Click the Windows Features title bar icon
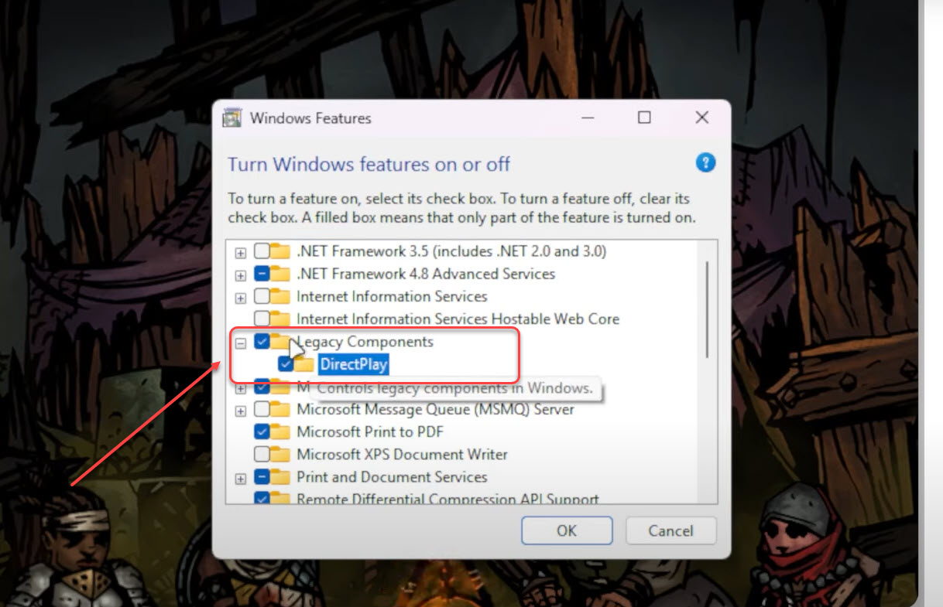943x607 pixels. coord(231,118)
